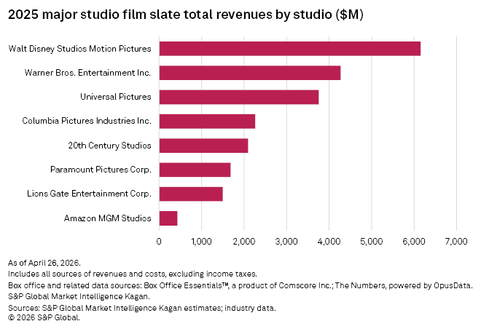Click the chart title '2025 major studio film slate total revenues'
This screenshot has width=481, height=329.
click(186, 15)
